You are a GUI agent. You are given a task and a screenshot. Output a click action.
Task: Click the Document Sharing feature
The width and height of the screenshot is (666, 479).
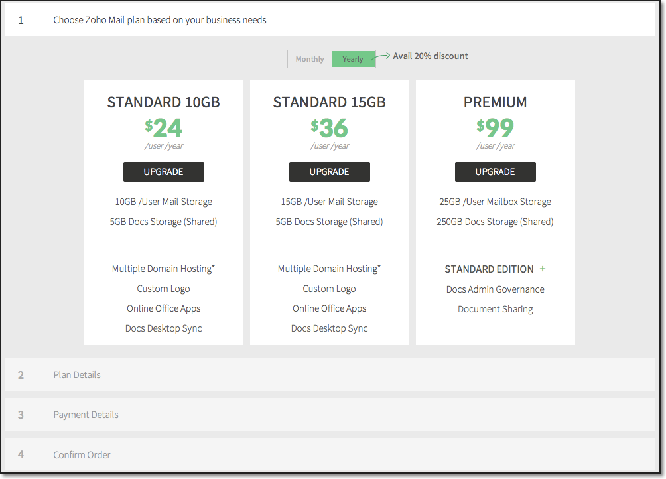495,308
